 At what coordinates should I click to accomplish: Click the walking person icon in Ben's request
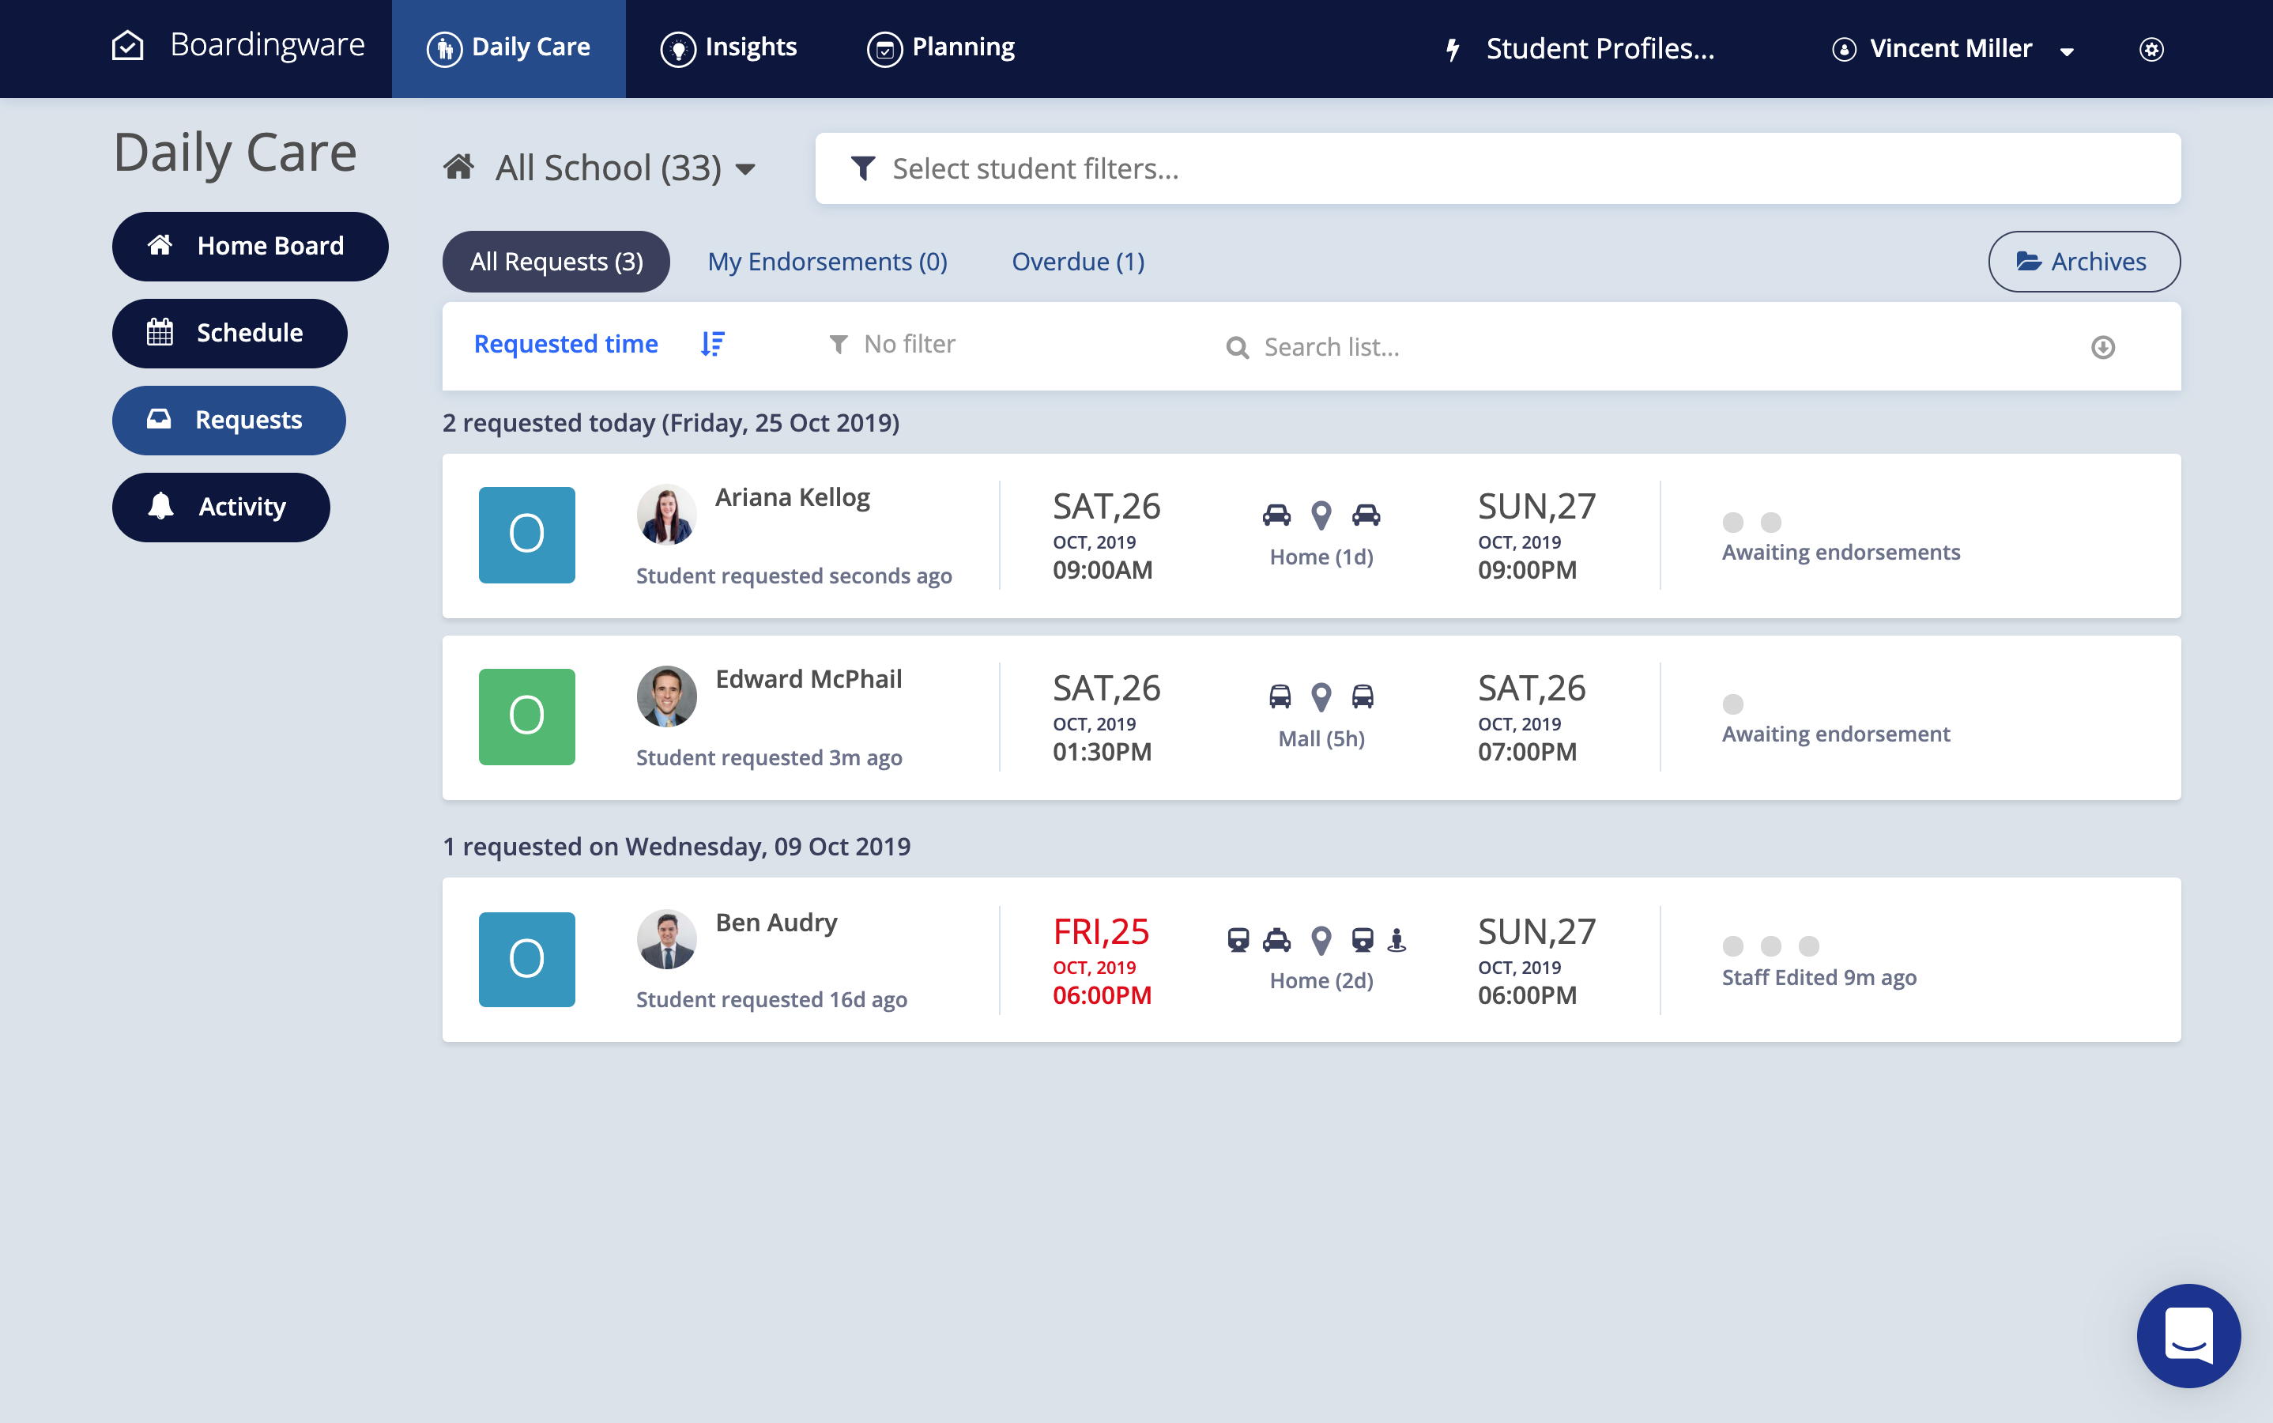click(x=1397, y=939)
